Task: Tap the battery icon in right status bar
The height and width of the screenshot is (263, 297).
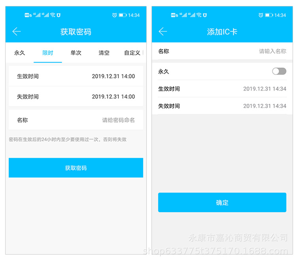Action: click(x=269, y=15)
